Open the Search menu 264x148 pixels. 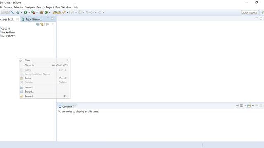pos(40,7)
